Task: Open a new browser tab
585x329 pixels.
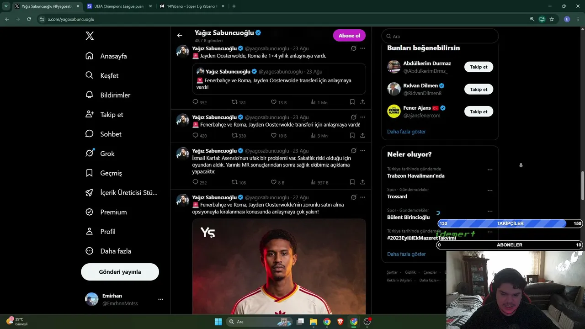Action: click(x=234, y=6)
